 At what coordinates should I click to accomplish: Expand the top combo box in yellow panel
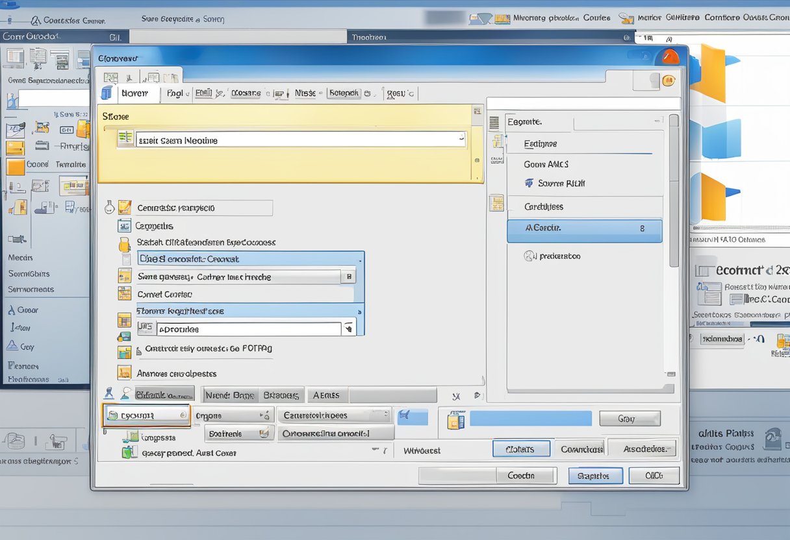(461, 138)
